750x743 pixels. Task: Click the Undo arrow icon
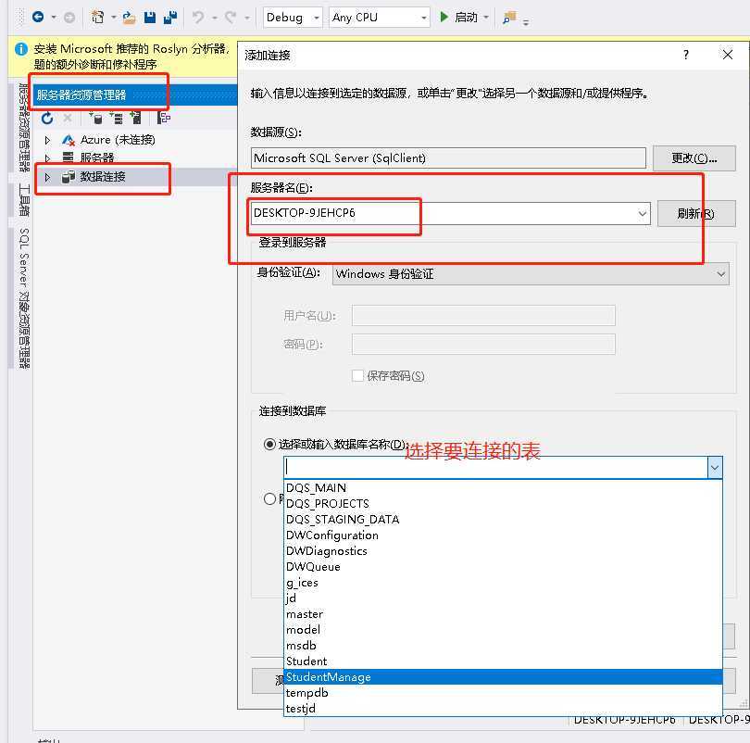[198, 18]
